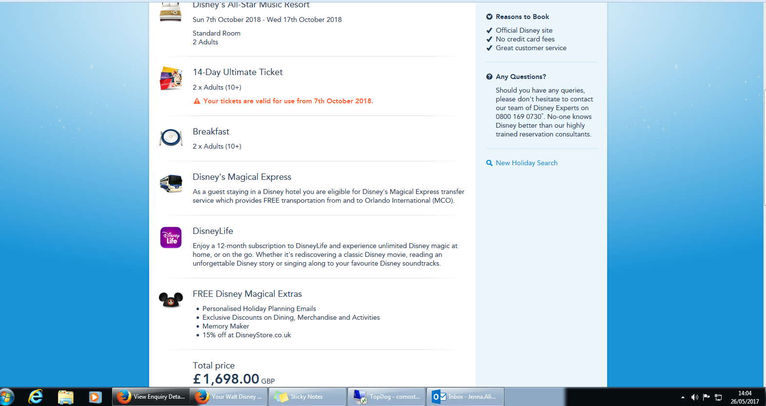Image resolution: width=766 pixels, height=406 pixels.
Task: Click the hotel bed icon for the resort
Action: [x=171, y=12]
